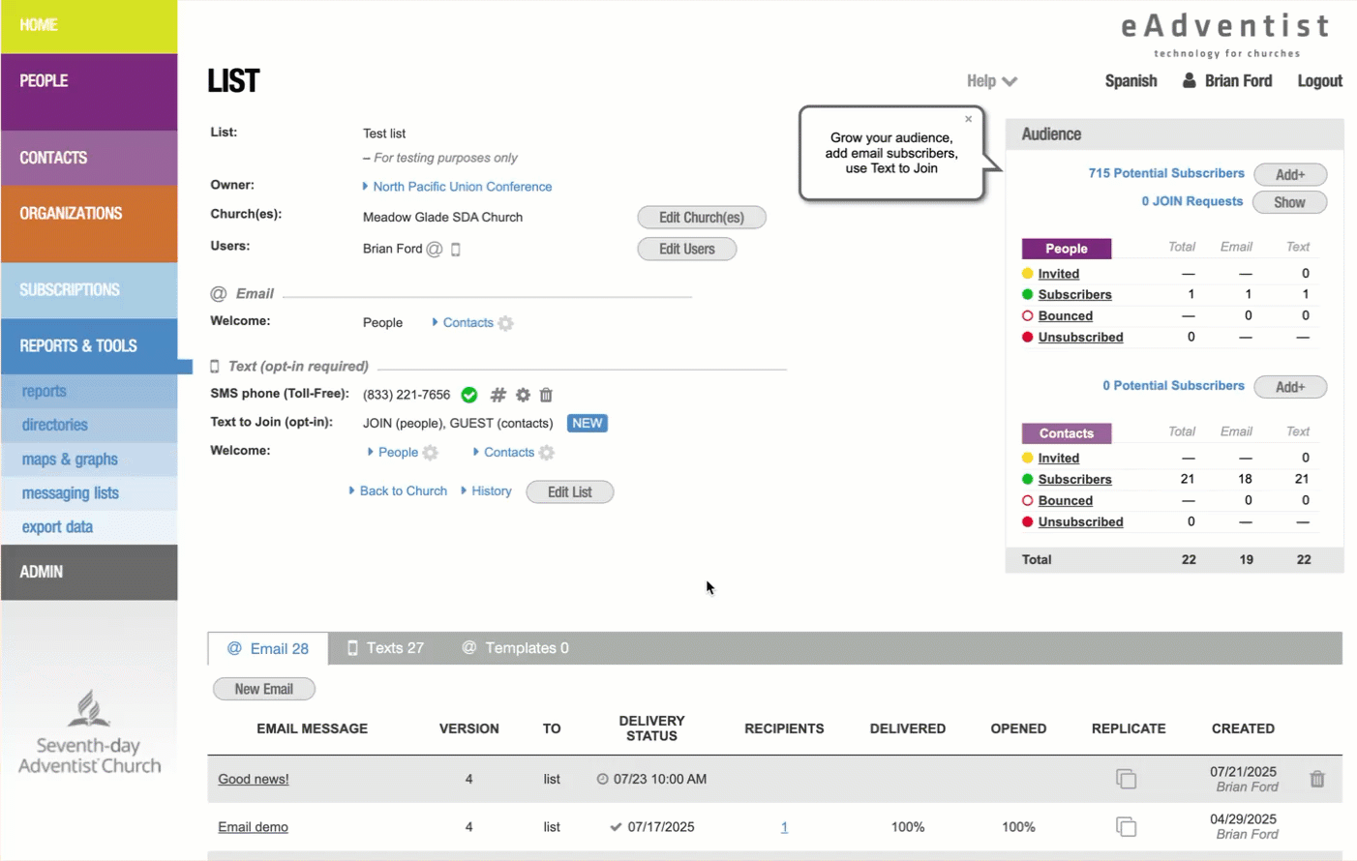Open directories submenu item
The width and height of the screenshot is (1357, 861).
(89, 425)
